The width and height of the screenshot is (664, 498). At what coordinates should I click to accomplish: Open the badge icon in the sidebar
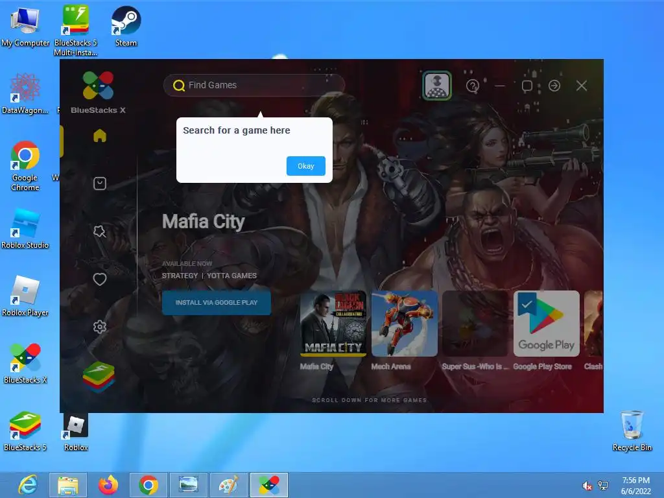pos(99,231)
